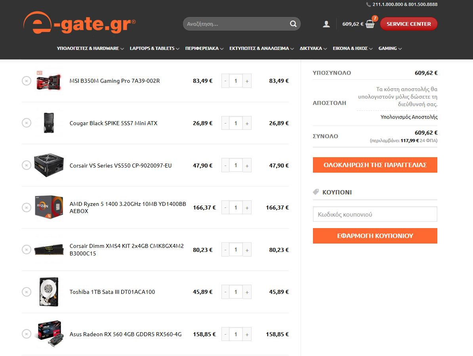Click Asus Radeon graphics card thumbnail
This screenshot has width=473, height=356.
(50, 334)
